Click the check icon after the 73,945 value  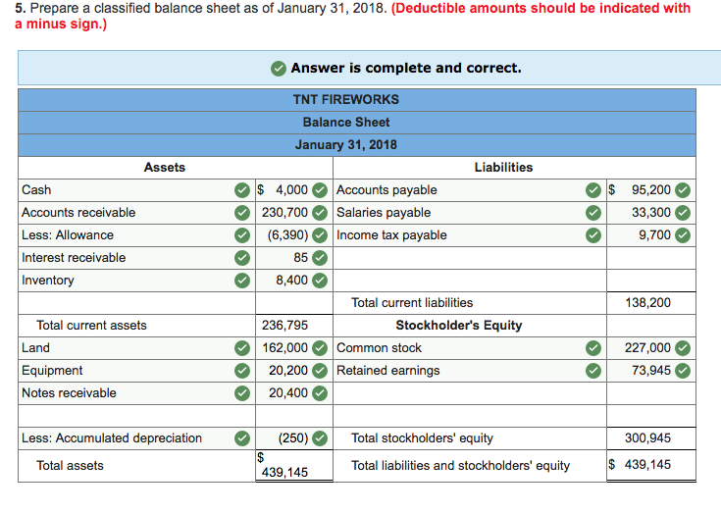[683, 371]
